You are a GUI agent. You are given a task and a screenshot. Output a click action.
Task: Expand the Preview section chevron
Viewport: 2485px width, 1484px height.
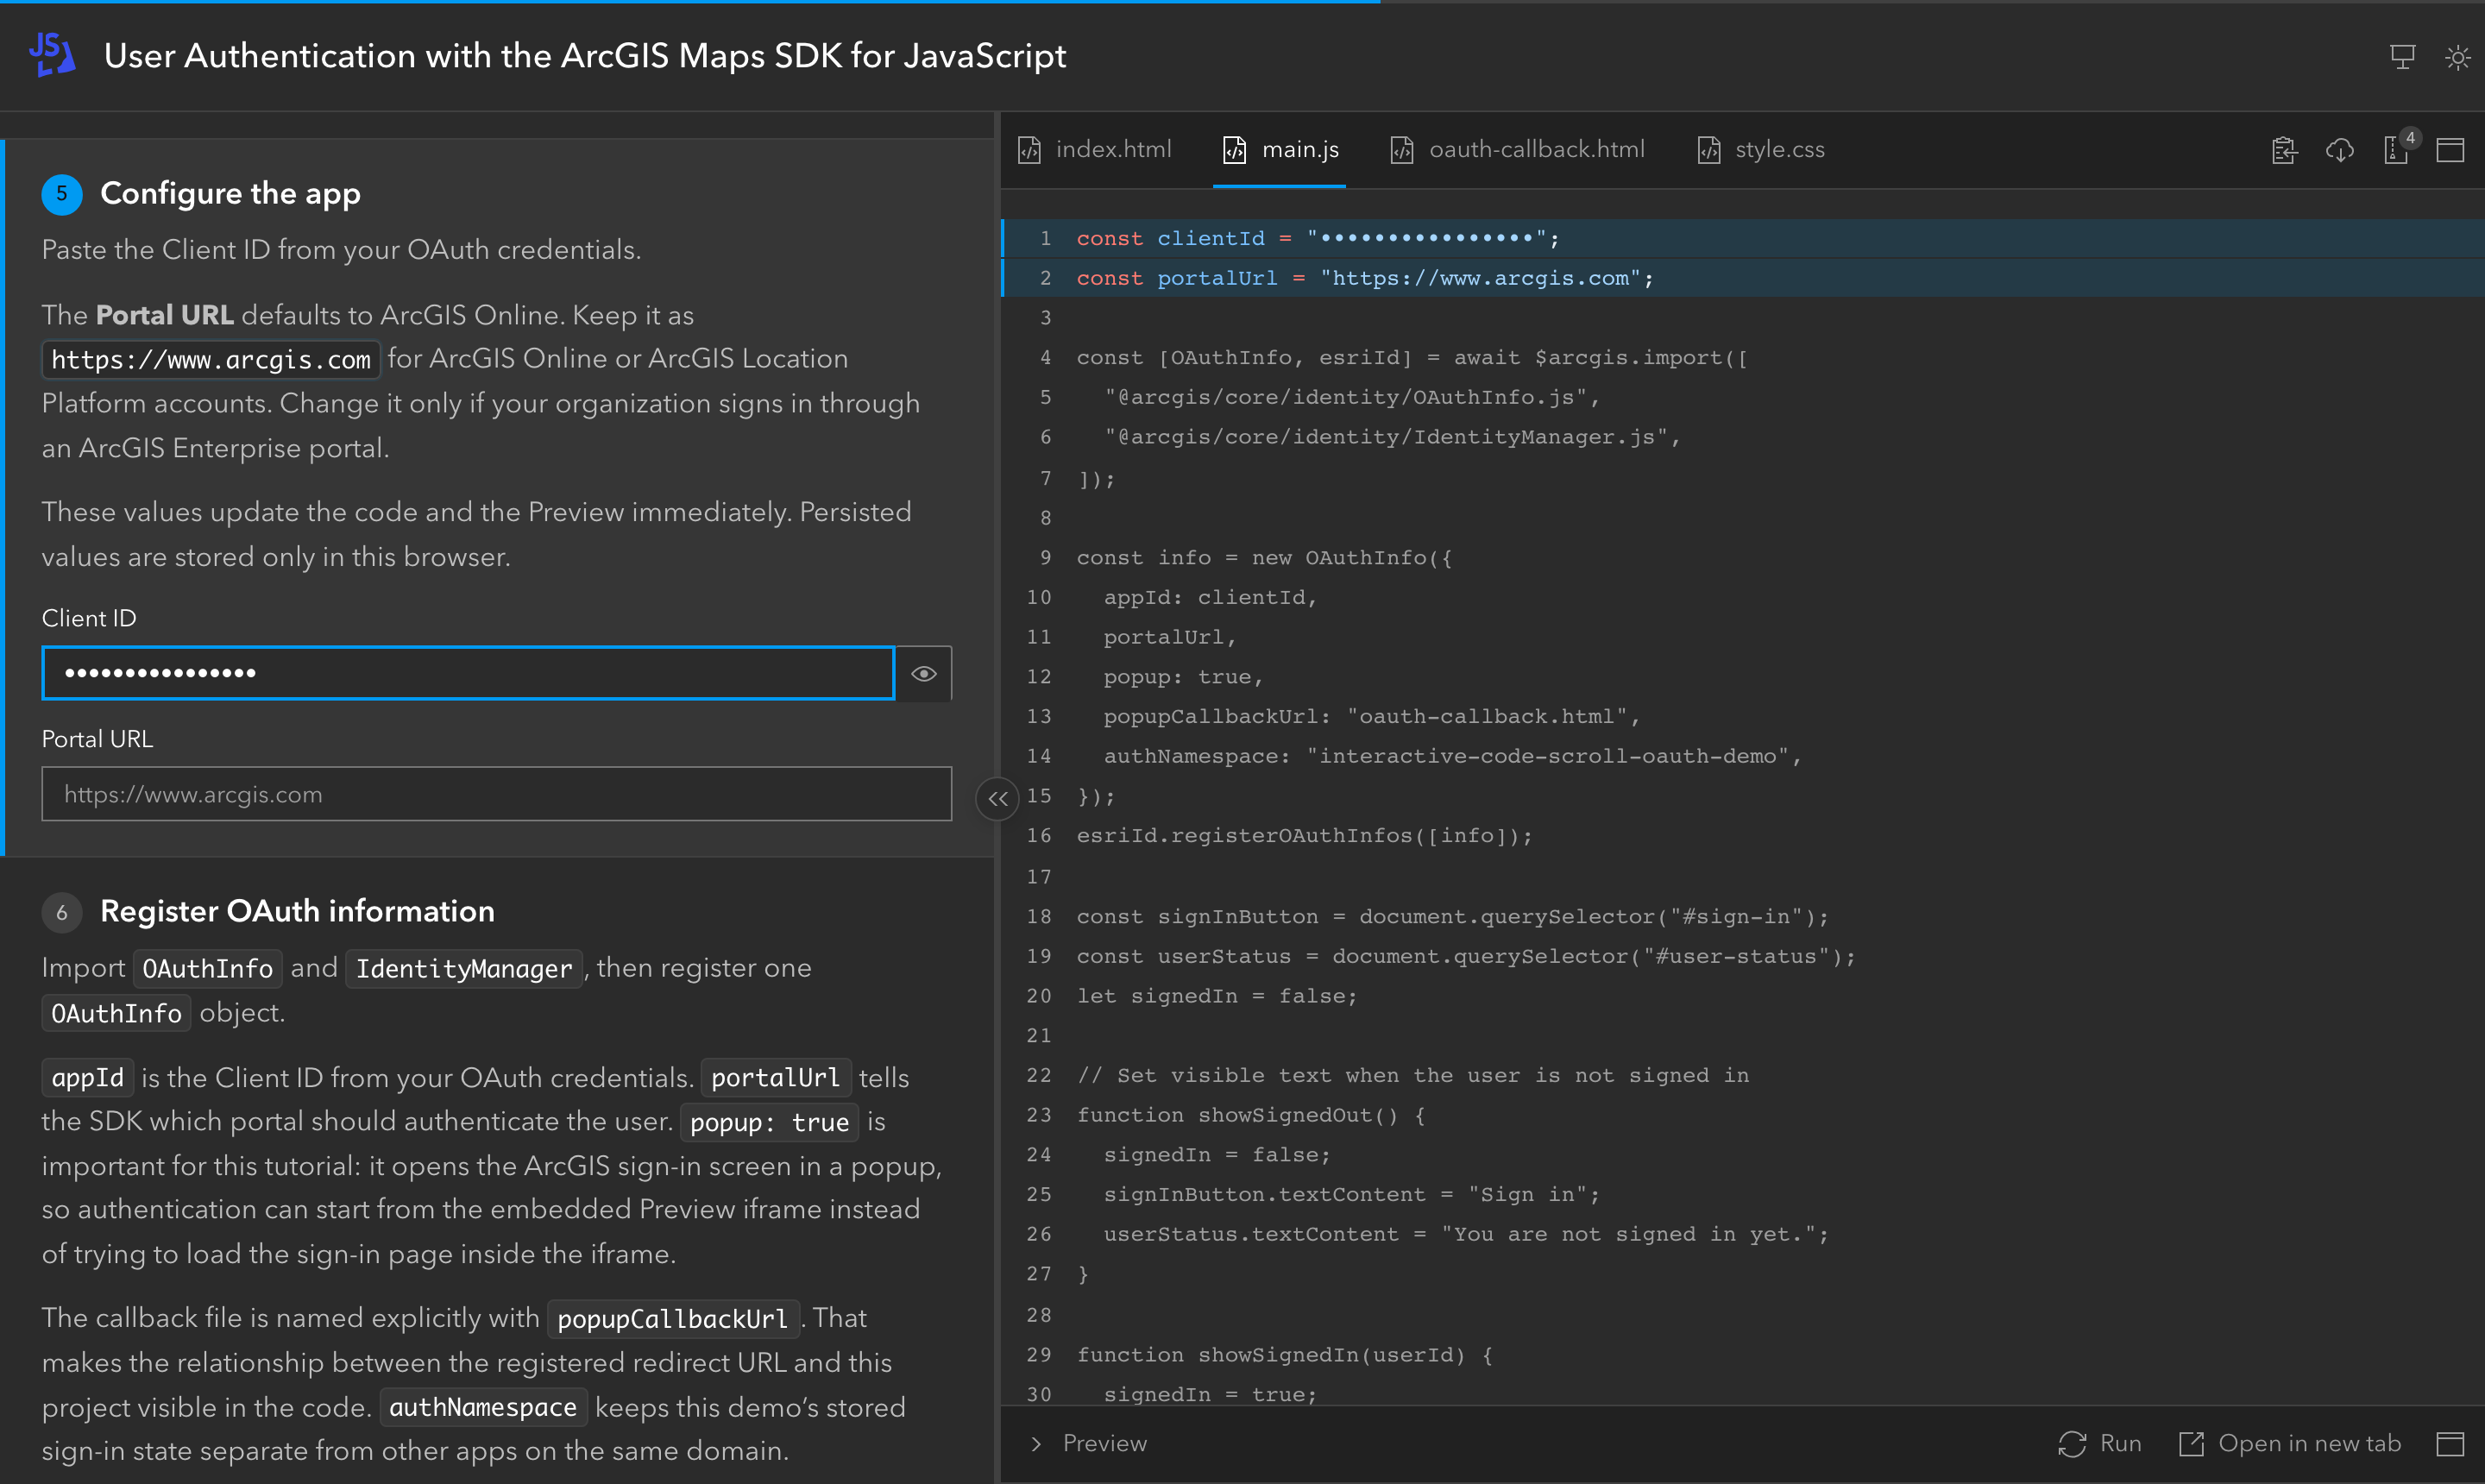[x=1036, y=1443]
